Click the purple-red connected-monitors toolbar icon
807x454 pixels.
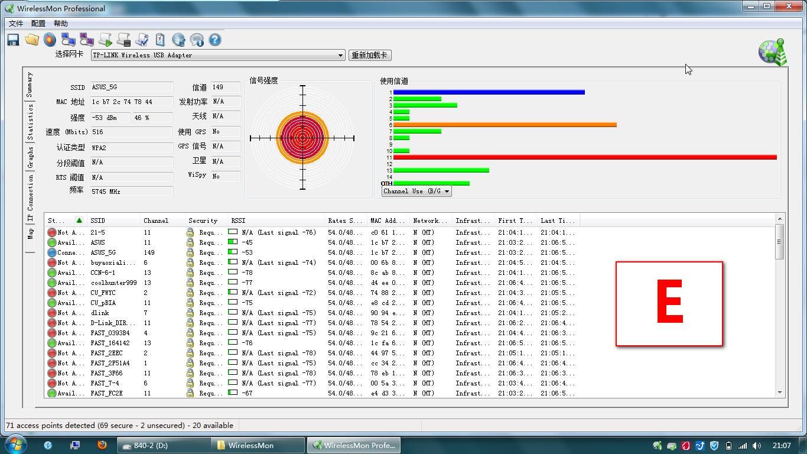pyautogui.click(x=87, y=40)
